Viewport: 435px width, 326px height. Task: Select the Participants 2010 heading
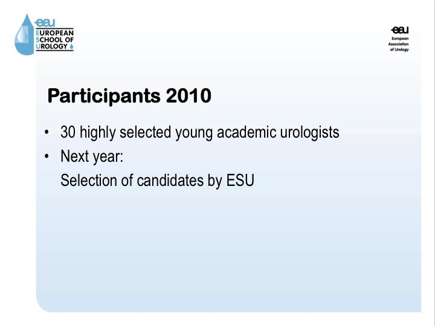coord(129,96)
